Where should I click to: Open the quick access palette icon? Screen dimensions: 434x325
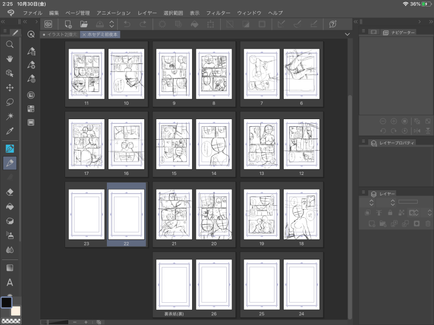click(x=31, y=34)
